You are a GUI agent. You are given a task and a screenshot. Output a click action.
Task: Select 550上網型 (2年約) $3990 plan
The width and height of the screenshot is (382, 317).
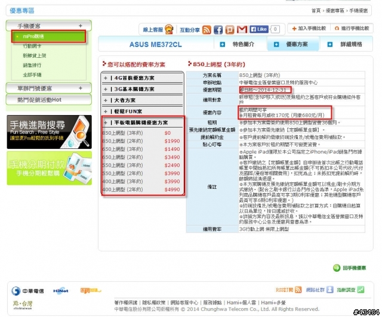tap(141, 173)
